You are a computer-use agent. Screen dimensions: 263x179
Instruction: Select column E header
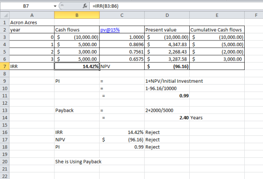(217, 15)
